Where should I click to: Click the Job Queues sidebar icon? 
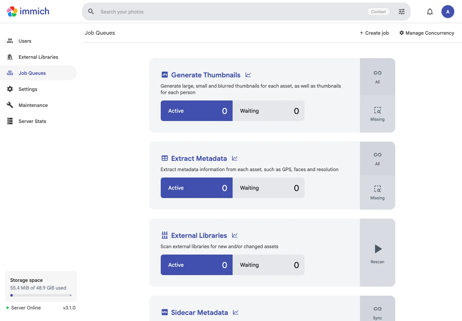(x=10, y=73)
